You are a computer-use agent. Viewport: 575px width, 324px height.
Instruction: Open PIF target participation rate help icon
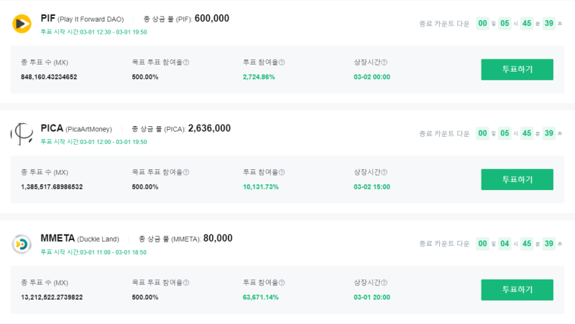(186, 62)
